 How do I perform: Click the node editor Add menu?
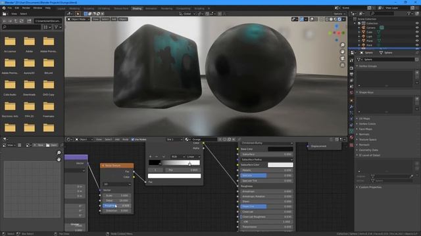(x=117, y=140)
